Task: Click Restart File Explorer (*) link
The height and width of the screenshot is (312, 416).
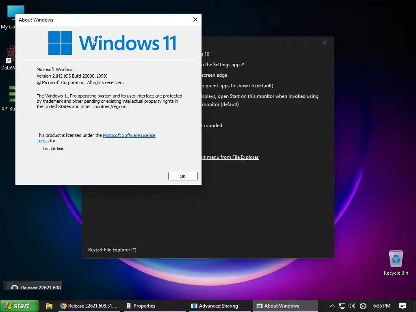Action: coord(112,250)
